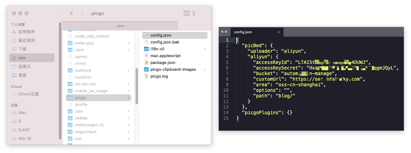This screenshot has height=153, width=411.
Task: Close the config.json editor tab
Action: (x=279, y=32)
